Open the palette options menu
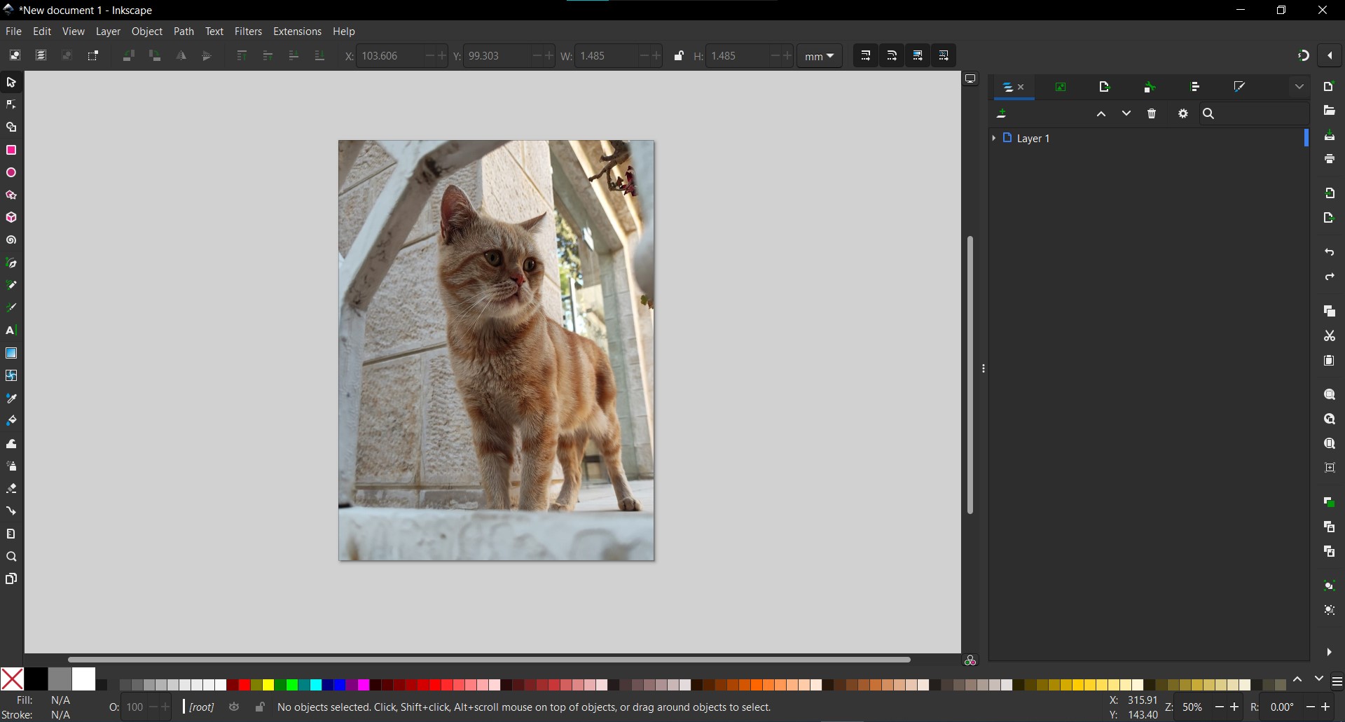1345x722 pixels. (1337, 681)
